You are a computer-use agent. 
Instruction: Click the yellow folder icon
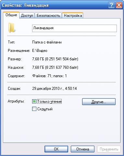12,28
